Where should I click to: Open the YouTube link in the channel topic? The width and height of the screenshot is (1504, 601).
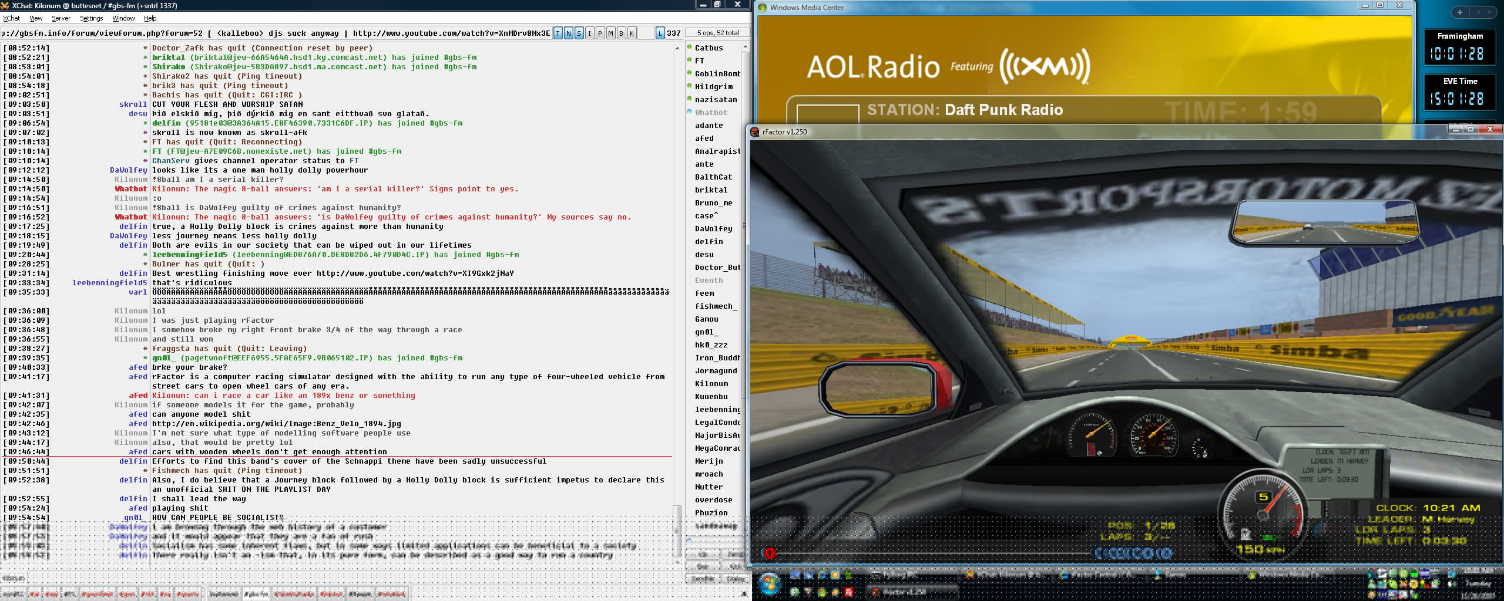tap(451, 33)
